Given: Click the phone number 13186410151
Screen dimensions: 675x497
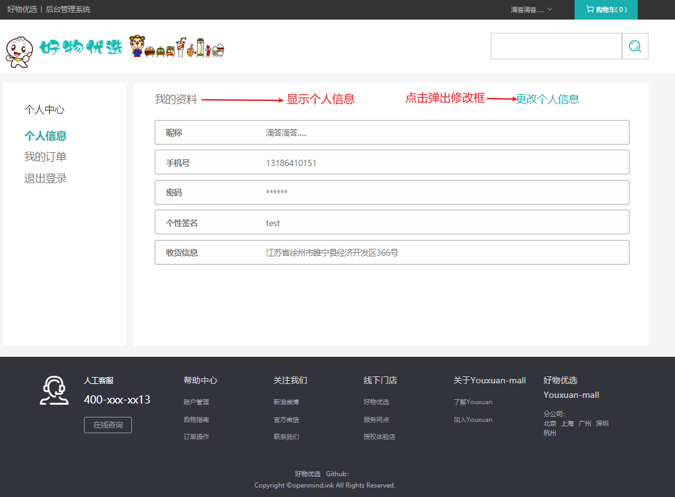Looking at the screenshot, I should 291,163.
